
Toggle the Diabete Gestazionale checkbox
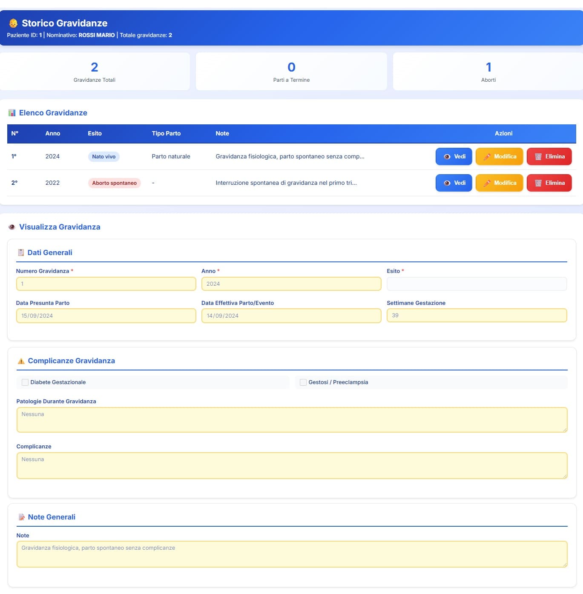click(x=25, y=382)
